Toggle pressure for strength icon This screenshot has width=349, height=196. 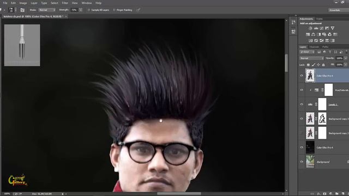138,10
